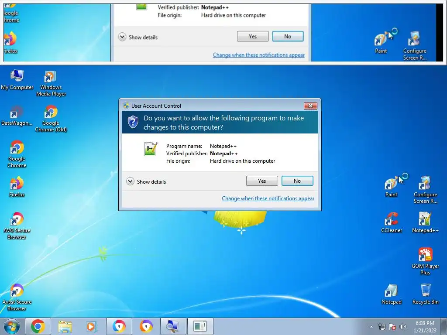447x335 pixels.
Task: Select the Notepad desktop shortcut
Action: click(x=392, y=294)
